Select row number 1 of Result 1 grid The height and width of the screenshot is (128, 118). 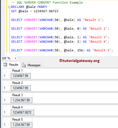tap(6, 76)
